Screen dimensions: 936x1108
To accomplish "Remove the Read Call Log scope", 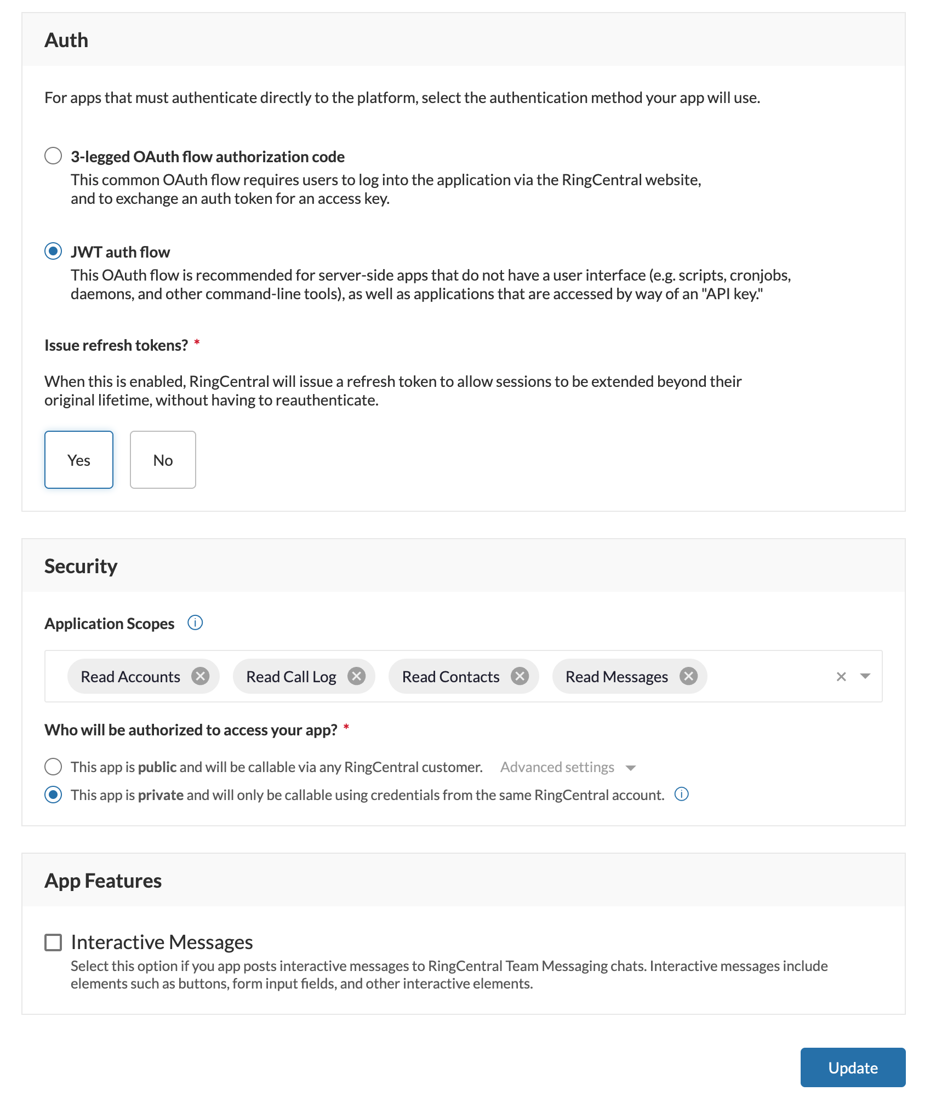I will pos(357,676).
